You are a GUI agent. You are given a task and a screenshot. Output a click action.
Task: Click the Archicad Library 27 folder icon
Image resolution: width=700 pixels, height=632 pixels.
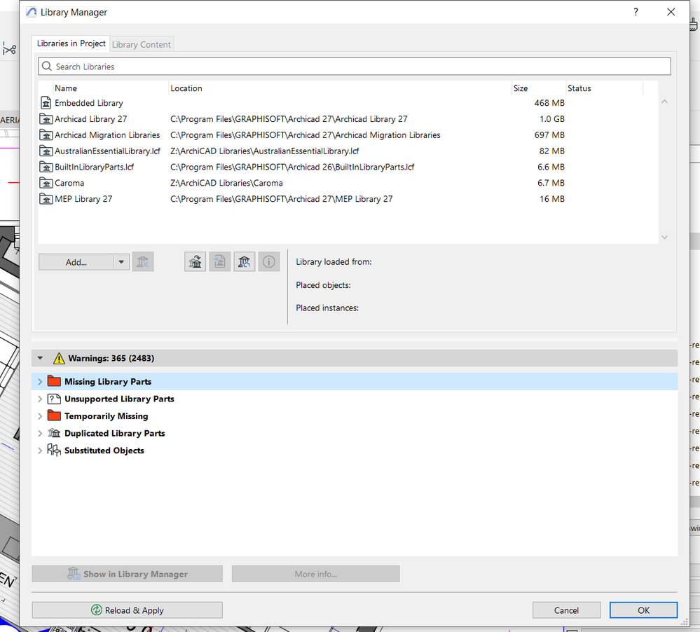[x=46, y=119]
